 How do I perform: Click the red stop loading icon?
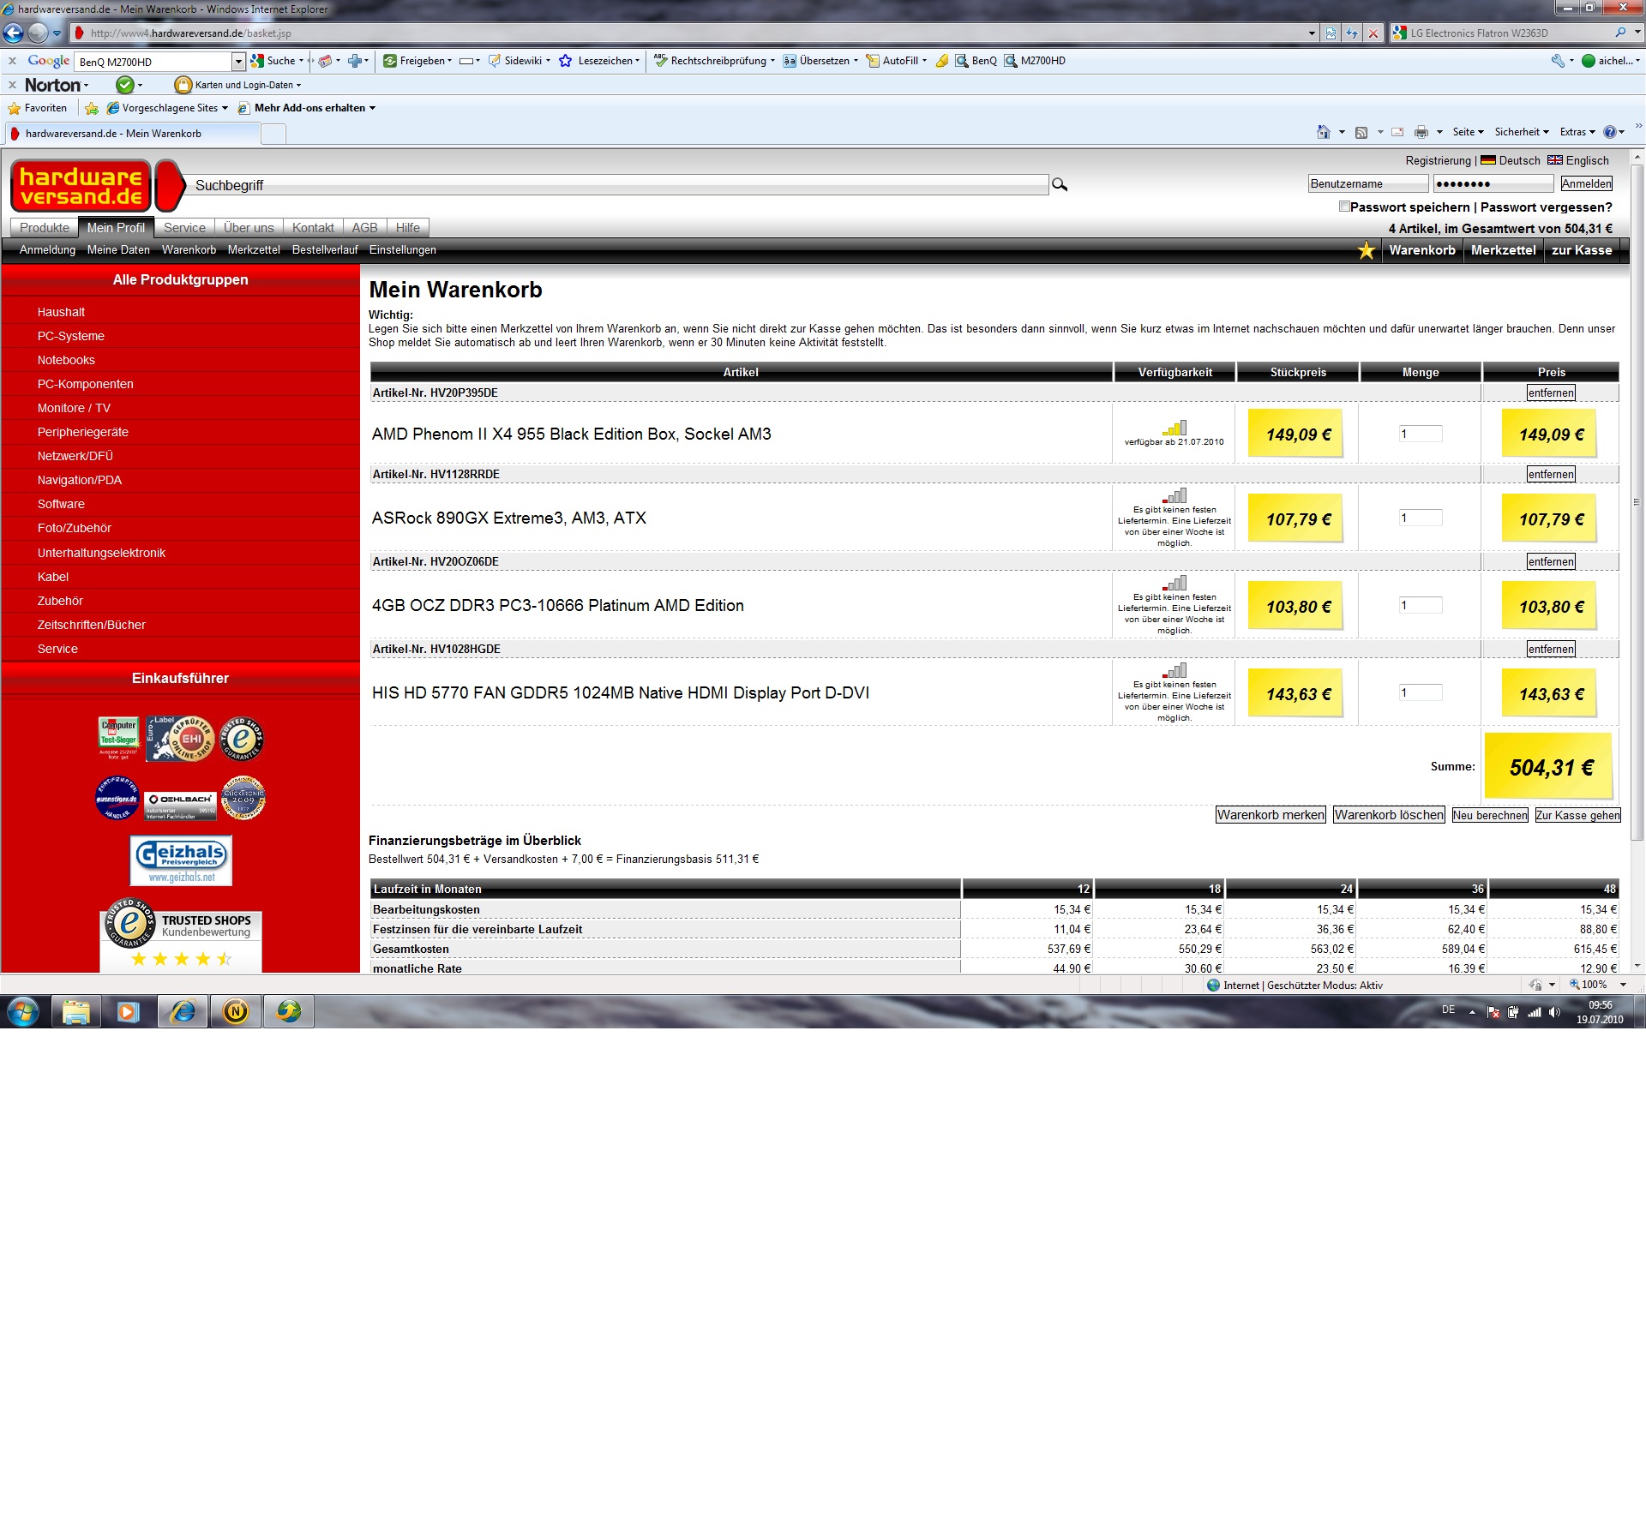pos(1373,33)
